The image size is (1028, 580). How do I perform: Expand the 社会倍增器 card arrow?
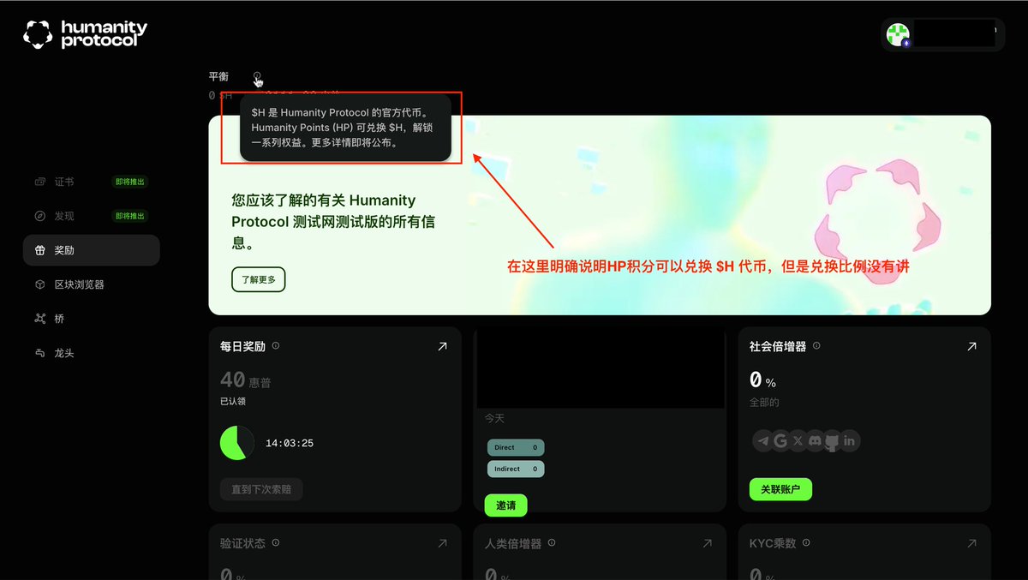[971, 347]
